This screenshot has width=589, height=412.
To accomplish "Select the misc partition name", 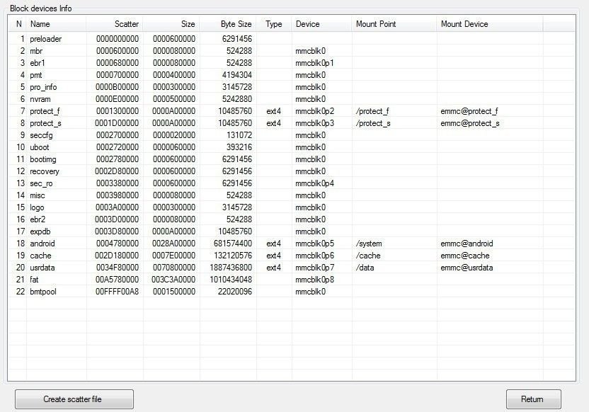I will 38,195.
